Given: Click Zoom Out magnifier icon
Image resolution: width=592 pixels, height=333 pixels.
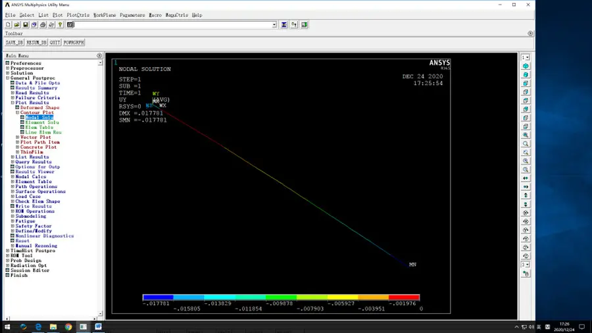Looking at the screenshot, I should point(526,170).
